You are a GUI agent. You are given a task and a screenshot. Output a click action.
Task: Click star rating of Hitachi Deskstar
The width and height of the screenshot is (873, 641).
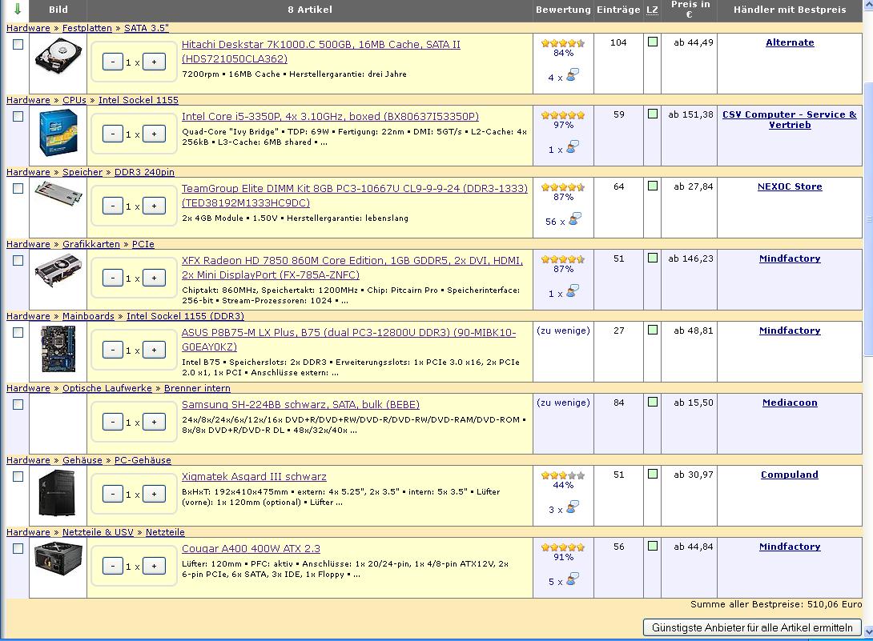[563, 43]
